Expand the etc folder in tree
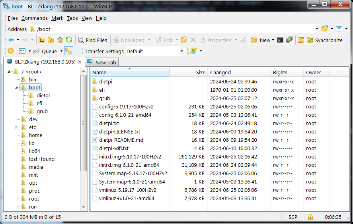The image size is (353, 224). [x=16, y=127]
